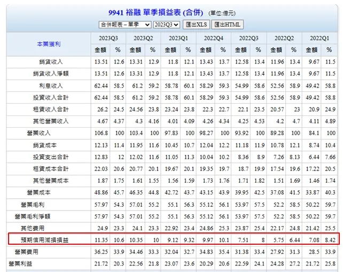Open the 2023Q3 quarter dropdown
The width and height of the screenshot is (343, 272).
pos(167,25)
